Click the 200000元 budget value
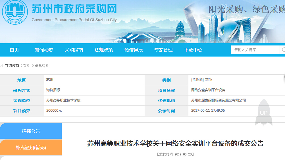 tap(54, 110)
